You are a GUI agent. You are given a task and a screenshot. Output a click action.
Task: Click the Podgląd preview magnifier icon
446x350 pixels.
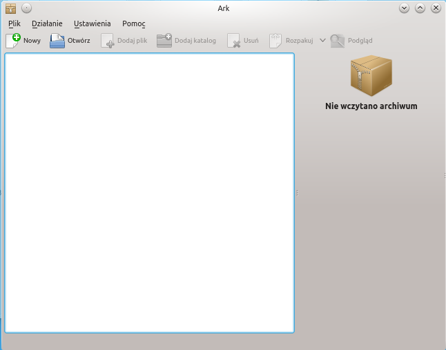[x=338, y=41]
